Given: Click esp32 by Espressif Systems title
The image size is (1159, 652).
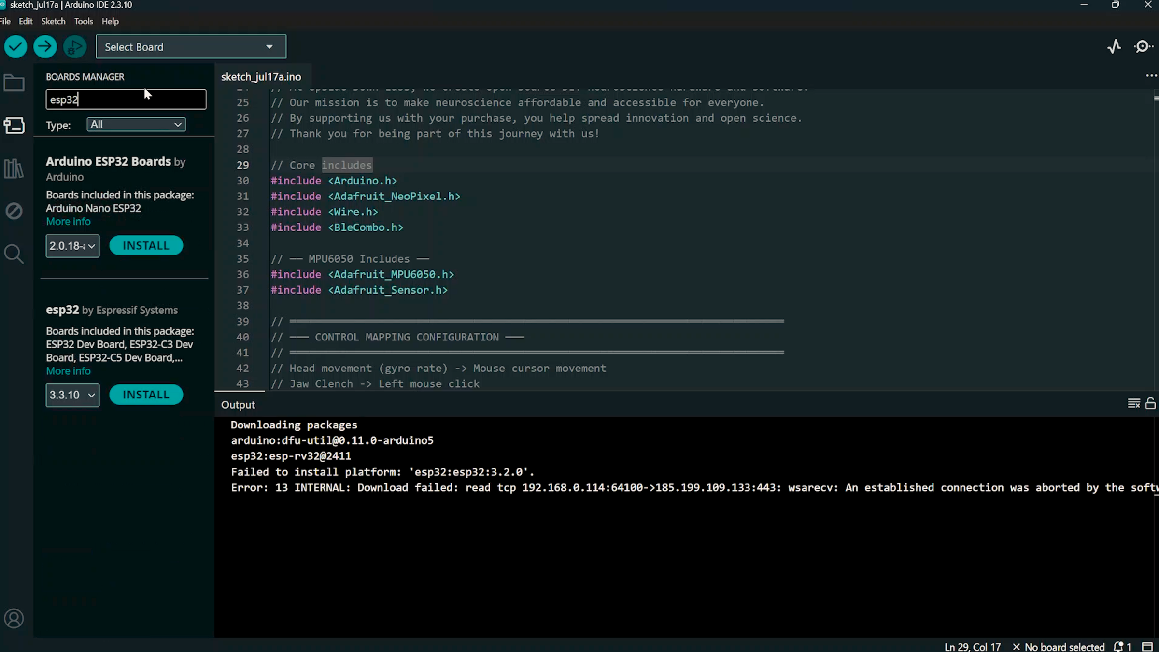Looking at the screenshot, I should pos(112,310).
